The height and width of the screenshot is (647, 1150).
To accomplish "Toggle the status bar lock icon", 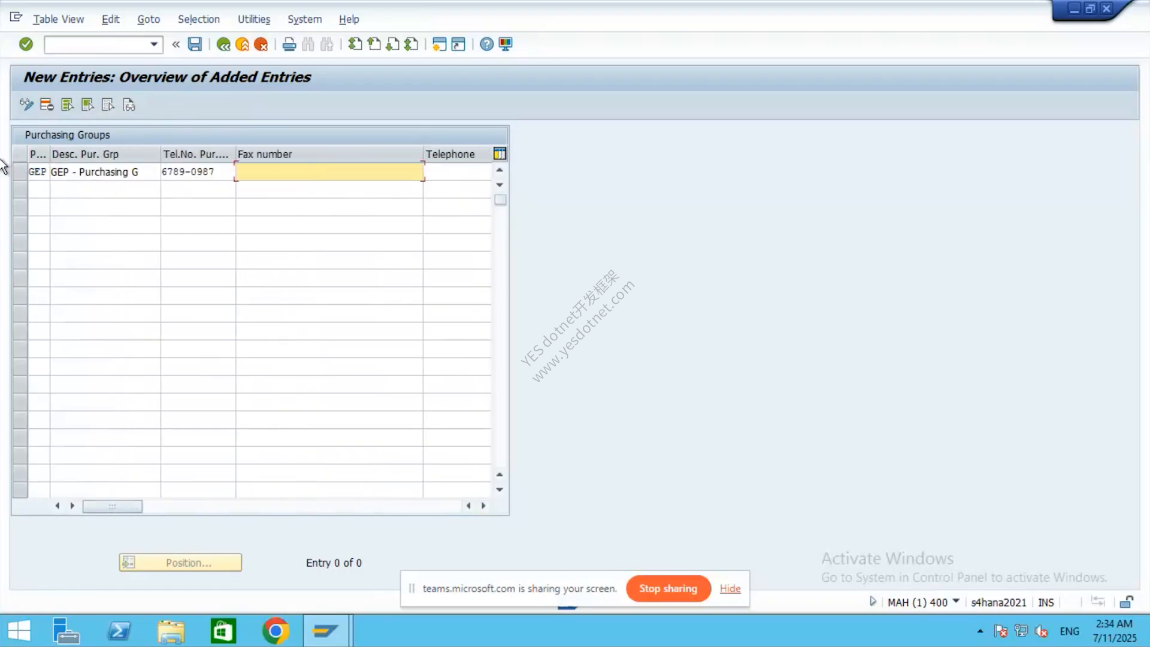I will pyautogui.click(x=1126, y=601).
